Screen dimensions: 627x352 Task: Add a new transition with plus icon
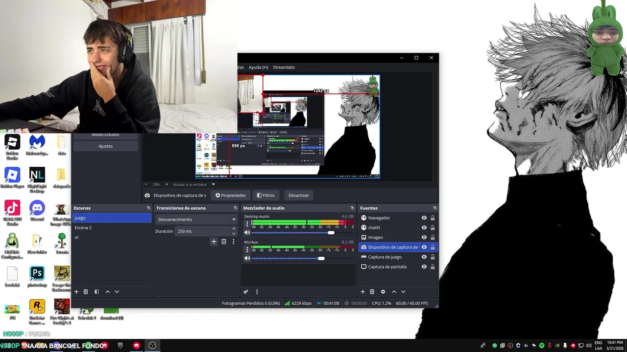tap(214, 242)
